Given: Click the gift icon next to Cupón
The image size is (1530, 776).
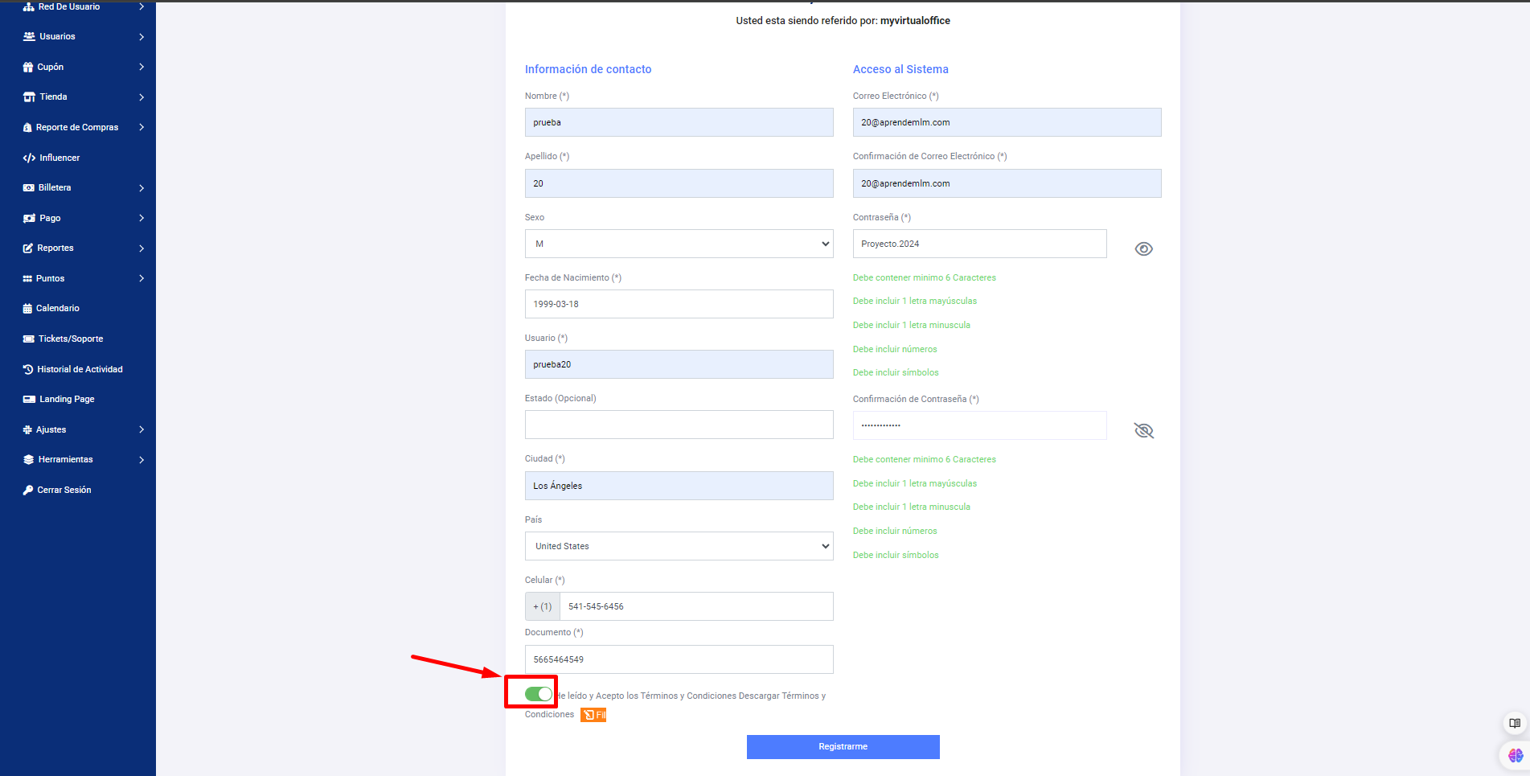Looking at the screenshot, I should pos(28,67).
